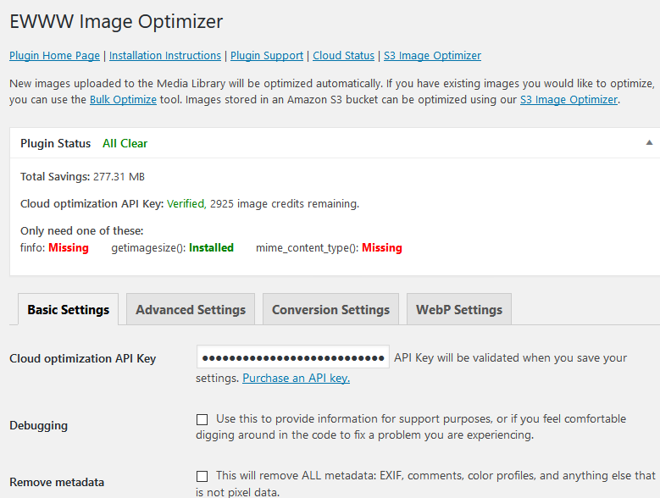Switch to the WebP Settings tab
The image size is (660, 498).
point(459,310)
